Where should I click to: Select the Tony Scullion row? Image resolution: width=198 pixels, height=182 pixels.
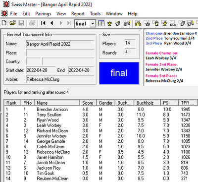(100, 115)
